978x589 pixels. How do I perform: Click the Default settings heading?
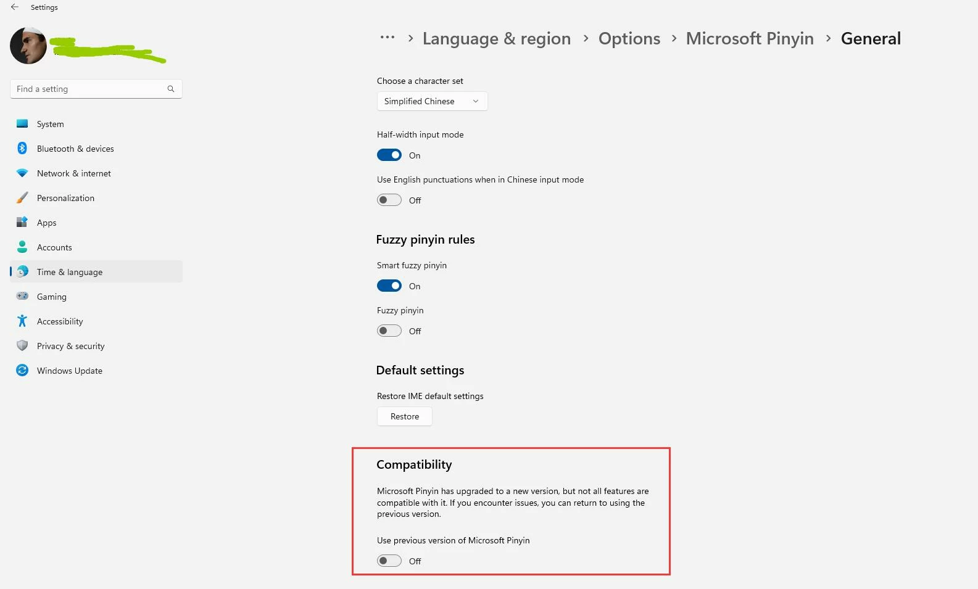[420, 370]
